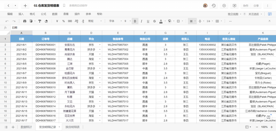Apply the cell fill color
276x131 pixels.
click(170, 21)
